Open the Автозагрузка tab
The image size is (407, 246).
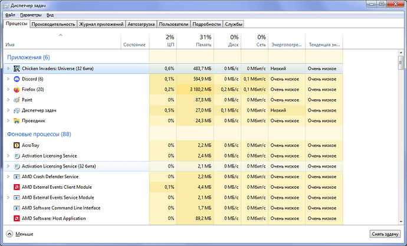point(140,24)
